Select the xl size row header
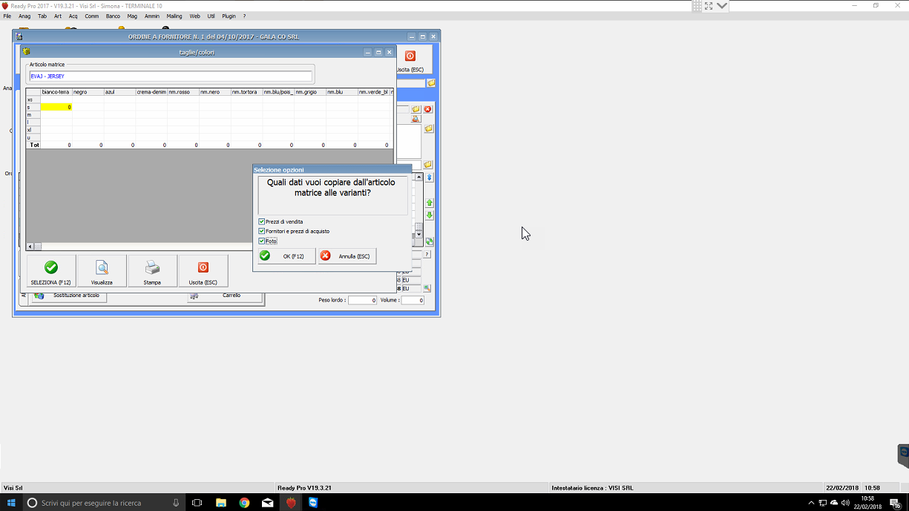The height and width of the screenshot is (511, 909). [33, 130]
